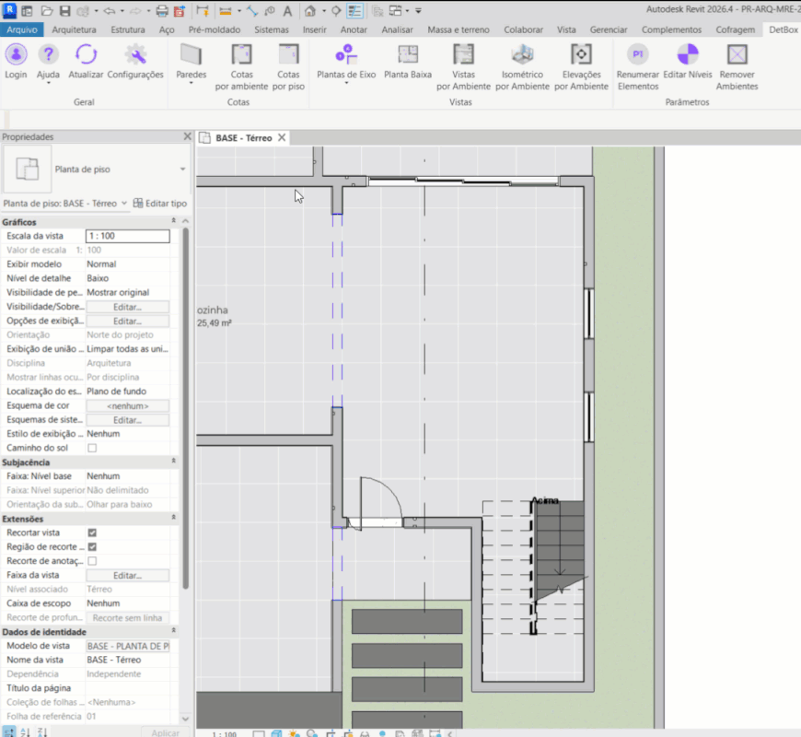Screen dimensions: 801x737
Task: Click the sun path icon in view control bar
Action: tap(294, 733)
